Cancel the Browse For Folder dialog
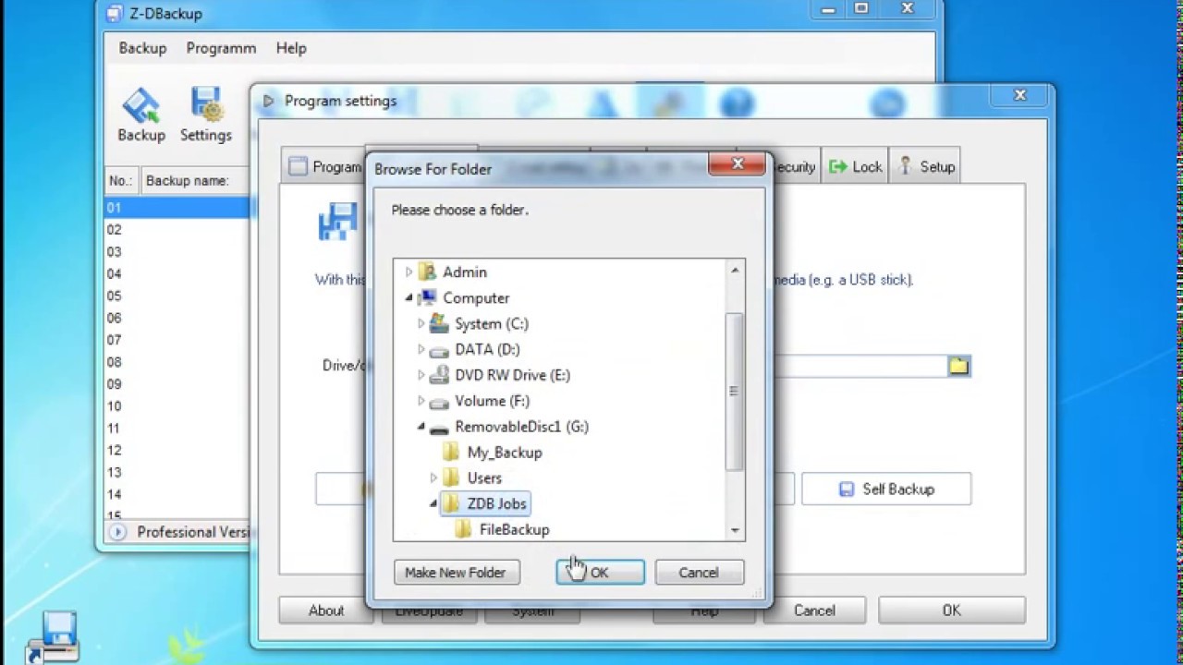Image resolution: width=1183 pixels, height=665 pixels. pos(699,573)
